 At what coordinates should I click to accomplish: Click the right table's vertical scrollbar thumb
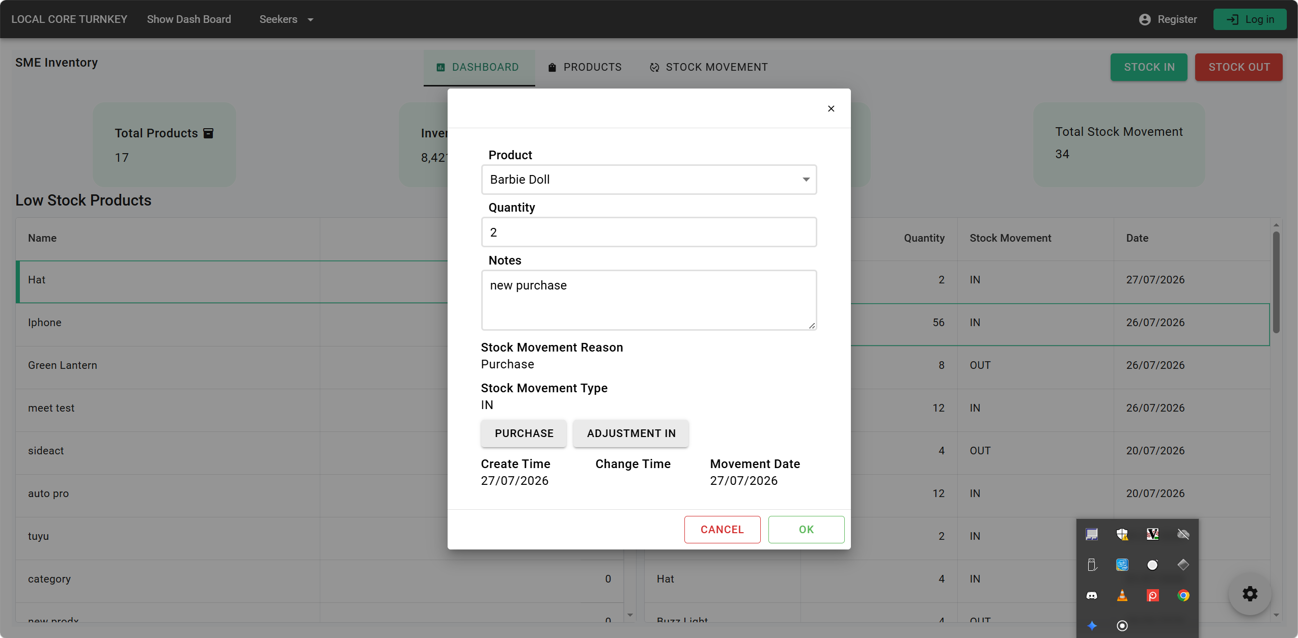click(1276, 282)
